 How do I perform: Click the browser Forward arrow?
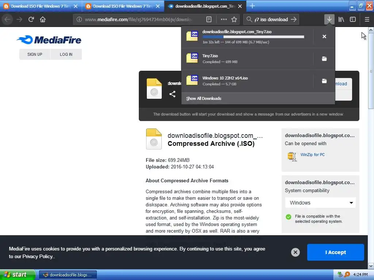[19, 19]
